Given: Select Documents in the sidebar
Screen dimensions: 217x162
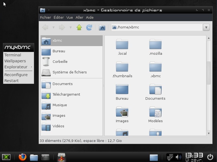Looking at the screenshot, I should (x=72, y=84).
